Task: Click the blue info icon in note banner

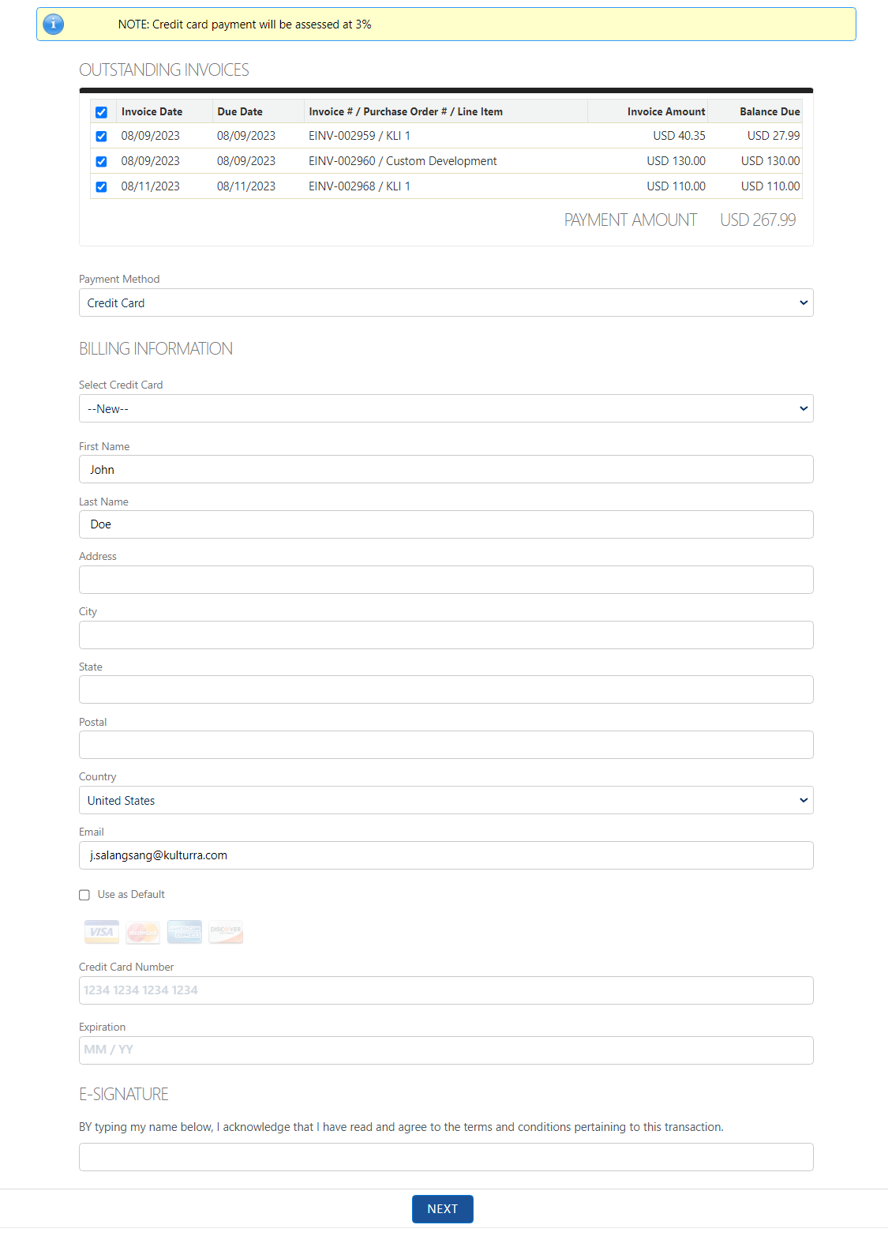Action: coord(53,24)
